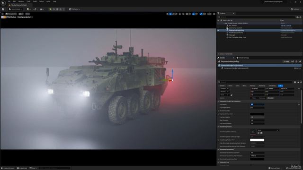This screenshot has height=170, width=303.
Task: Collapse the RenderScene_Vehicle tree in Outliner
Action: point(224,23)
